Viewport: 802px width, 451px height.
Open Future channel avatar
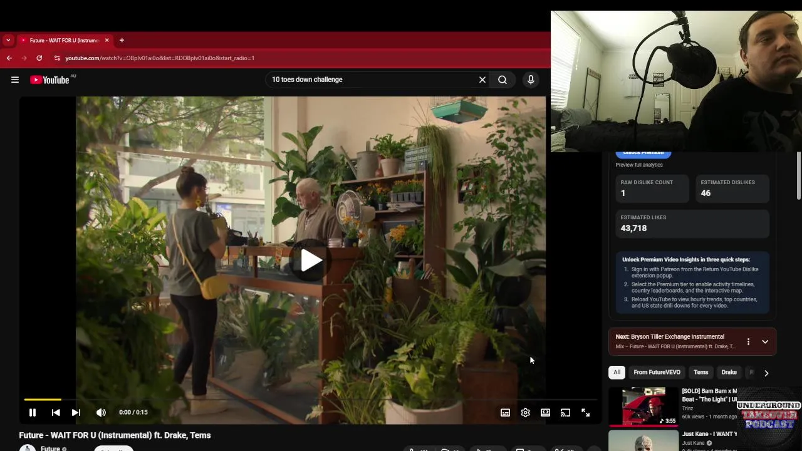(28, 448)
